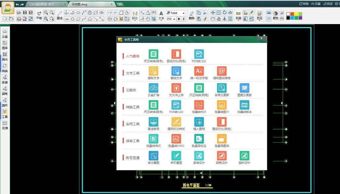Open the 图库 sidebar panel
This screenshot has width=340, height=194.
[x=5, y=45]
